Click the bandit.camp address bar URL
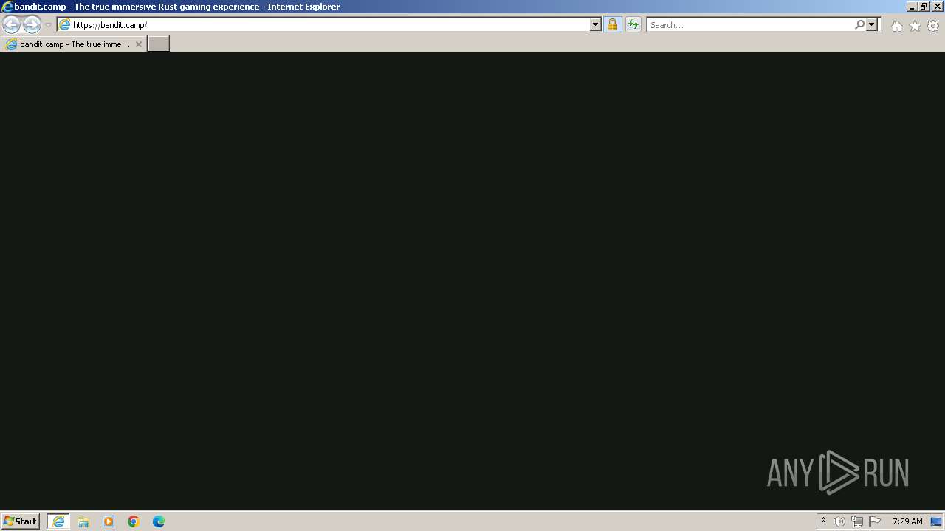 (109, 24)
